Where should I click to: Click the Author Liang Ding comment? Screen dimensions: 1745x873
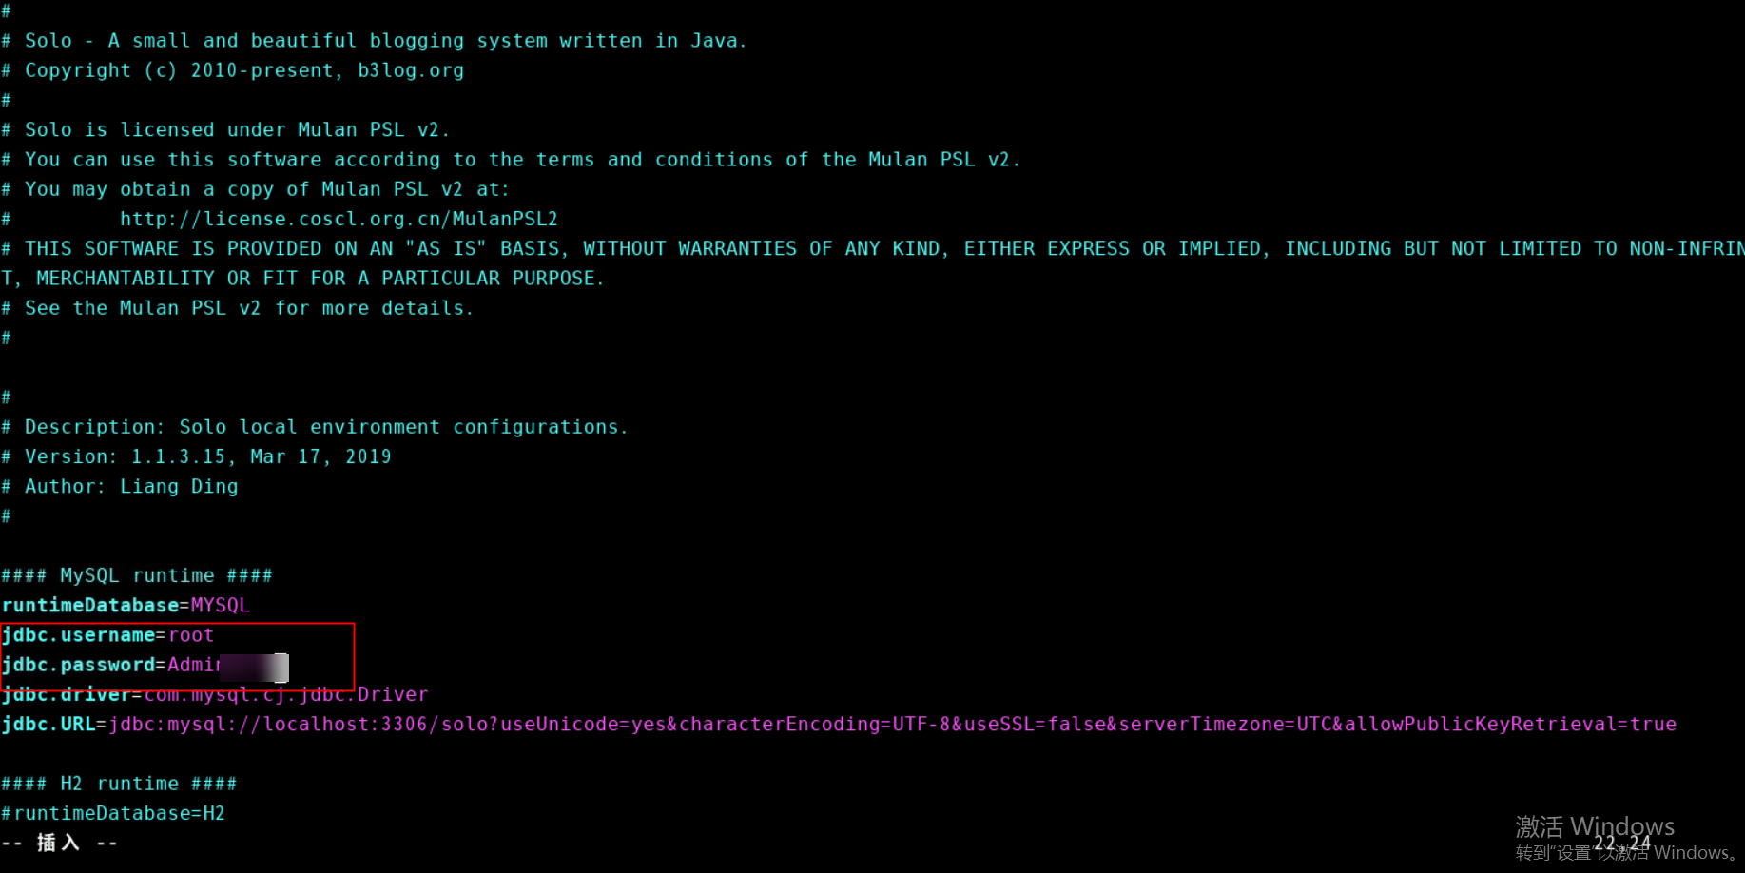coord(131,486)
